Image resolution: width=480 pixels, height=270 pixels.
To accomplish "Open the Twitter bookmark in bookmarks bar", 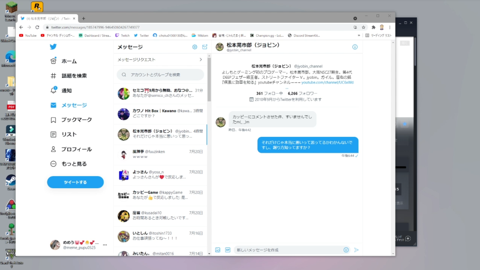I will [x=141, y=35].
